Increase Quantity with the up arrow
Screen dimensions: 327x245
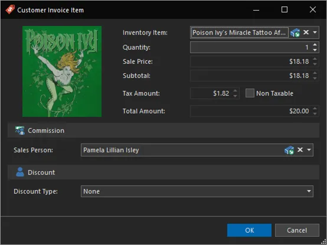pos(315,44)
